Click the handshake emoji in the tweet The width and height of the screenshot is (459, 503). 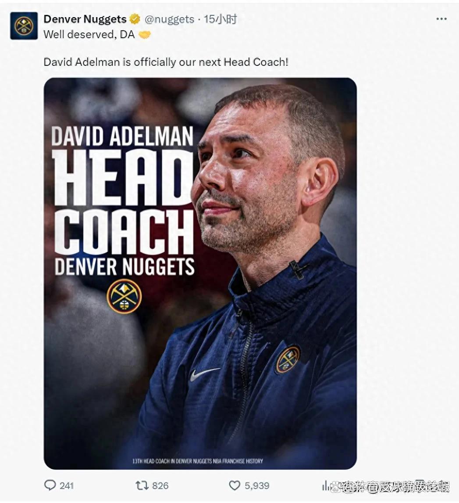(145, 35)
